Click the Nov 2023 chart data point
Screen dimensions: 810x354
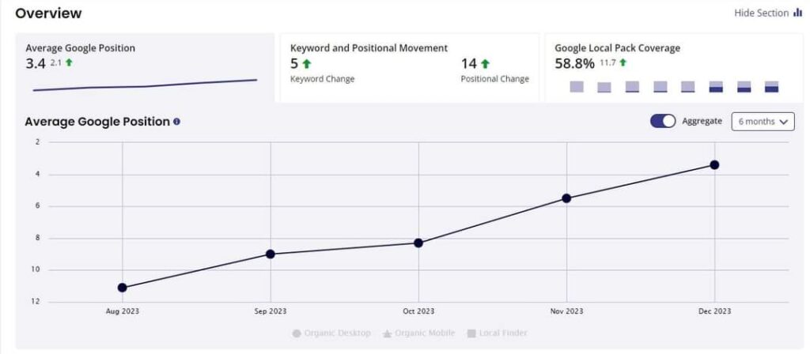566,198
